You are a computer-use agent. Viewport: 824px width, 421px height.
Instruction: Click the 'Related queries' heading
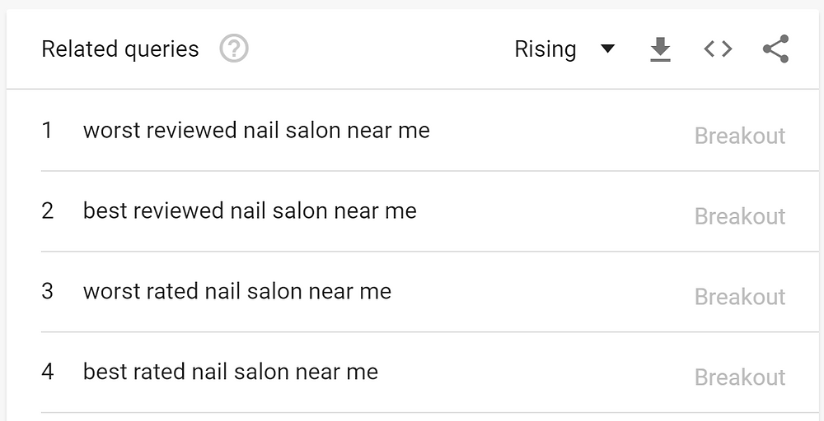[120, 49]
